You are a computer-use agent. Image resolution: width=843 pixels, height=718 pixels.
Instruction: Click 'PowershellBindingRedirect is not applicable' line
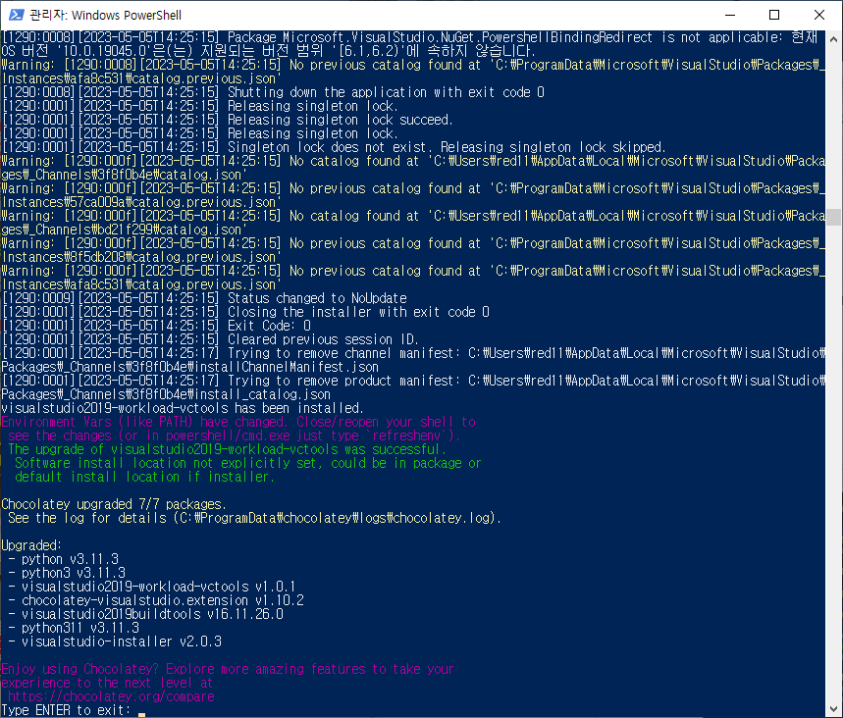click(x=409, y=37)
